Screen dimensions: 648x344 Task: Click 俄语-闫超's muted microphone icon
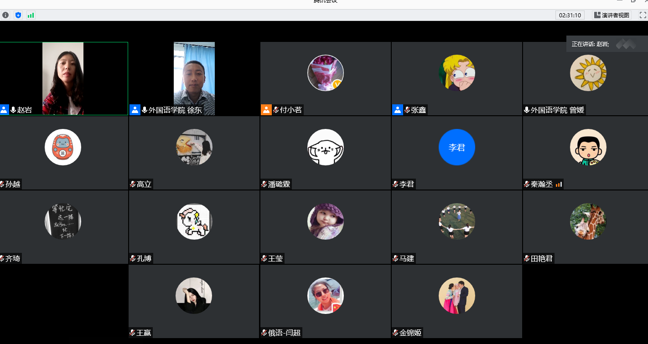(264, 333)
